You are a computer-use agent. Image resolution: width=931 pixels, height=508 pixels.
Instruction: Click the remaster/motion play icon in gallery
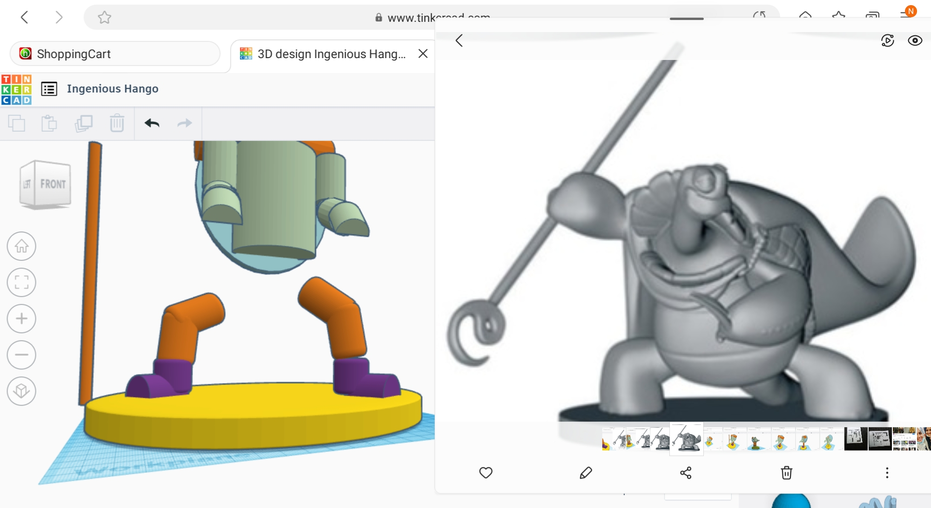point(888,40)
